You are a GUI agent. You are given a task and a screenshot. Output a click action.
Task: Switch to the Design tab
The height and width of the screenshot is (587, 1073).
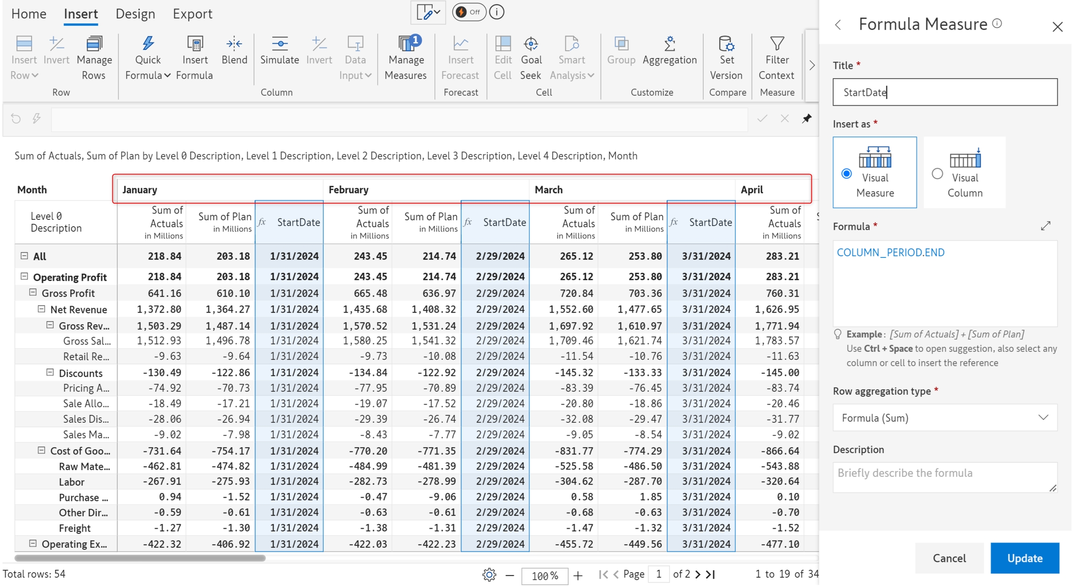[135, 13]
